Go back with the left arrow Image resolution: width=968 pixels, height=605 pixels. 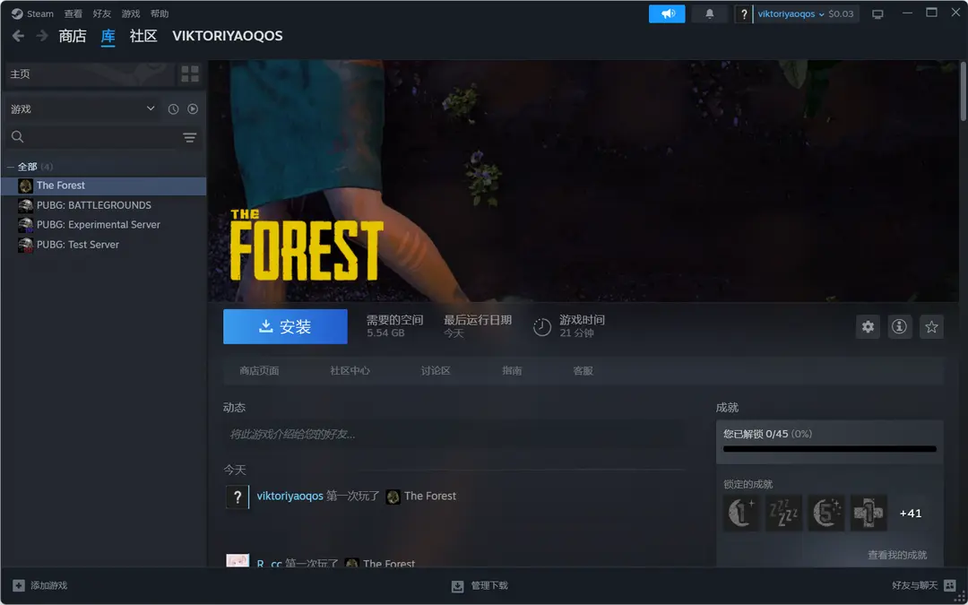tap(19, 36)
